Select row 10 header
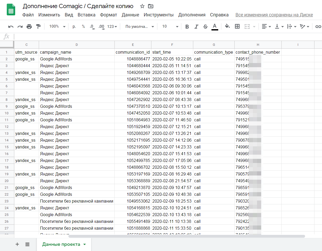 [7, 113]
